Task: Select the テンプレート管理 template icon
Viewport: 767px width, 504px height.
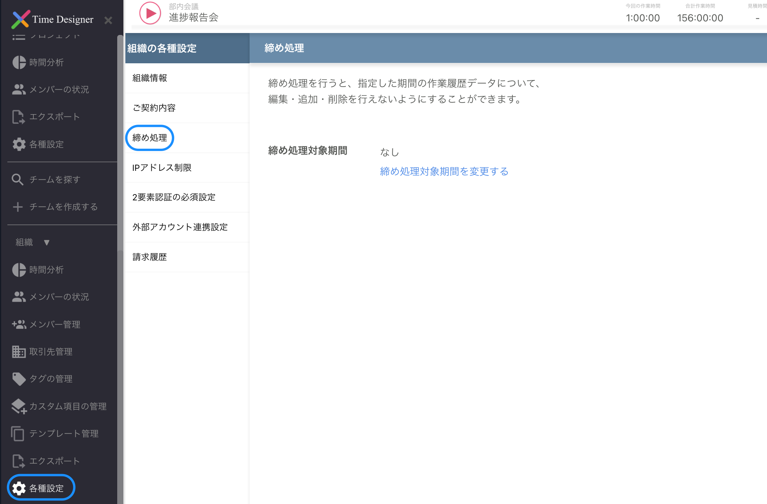Action: pyautogui.click(x=18, y=433)
